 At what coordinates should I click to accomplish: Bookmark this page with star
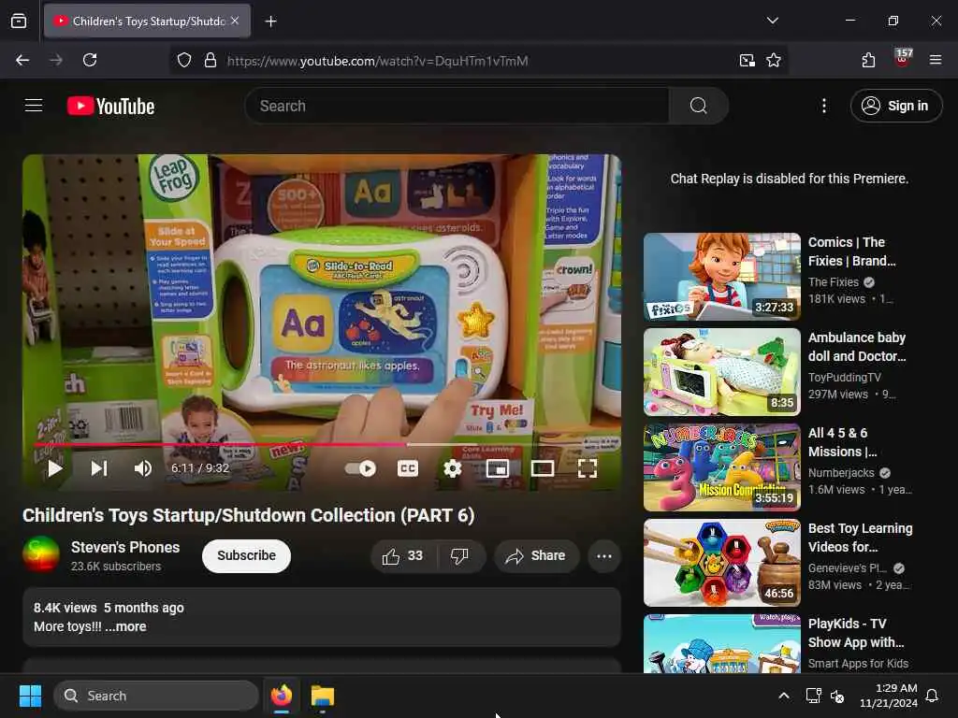(774, 60)
